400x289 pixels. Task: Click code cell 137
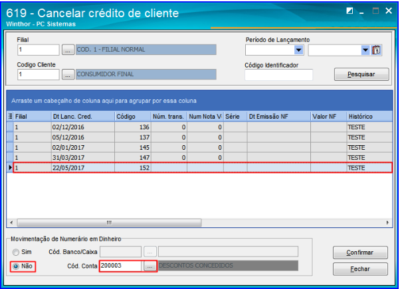(x=133, y=137)
